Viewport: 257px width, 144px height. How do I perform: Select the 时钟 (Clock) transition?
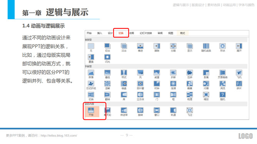(157, 85)
